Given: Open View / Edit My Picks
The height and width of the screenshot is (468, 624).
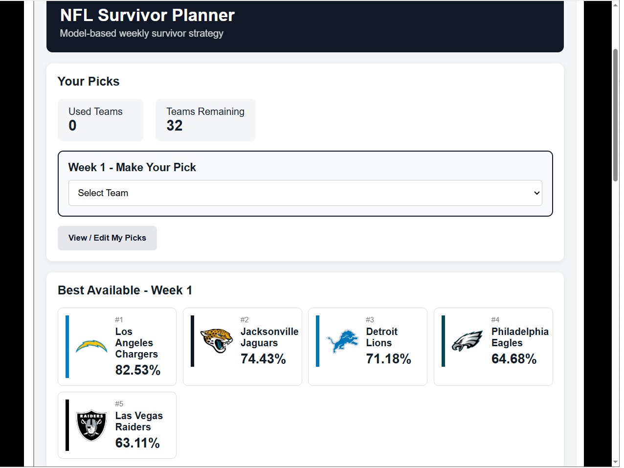Looking at the screenshot, I should click(x=107, y=238).
